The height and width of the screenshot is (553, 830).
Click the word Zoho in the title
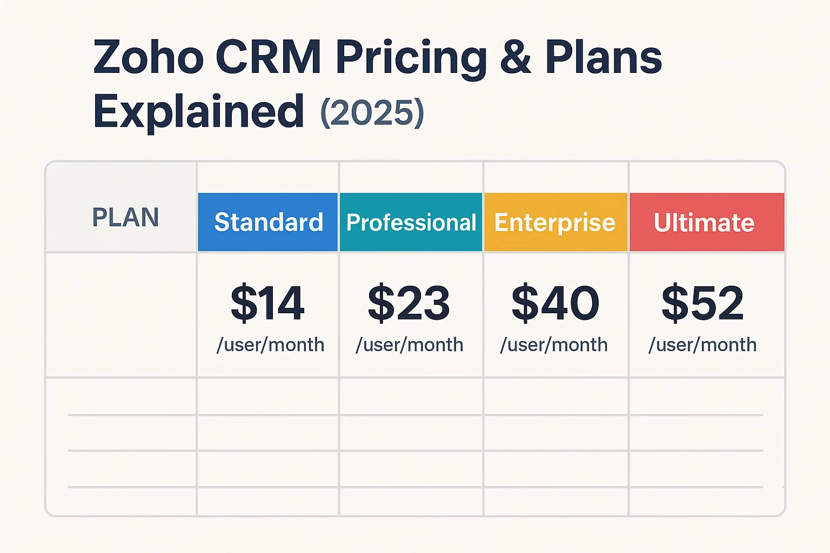(x=149, y=57)
